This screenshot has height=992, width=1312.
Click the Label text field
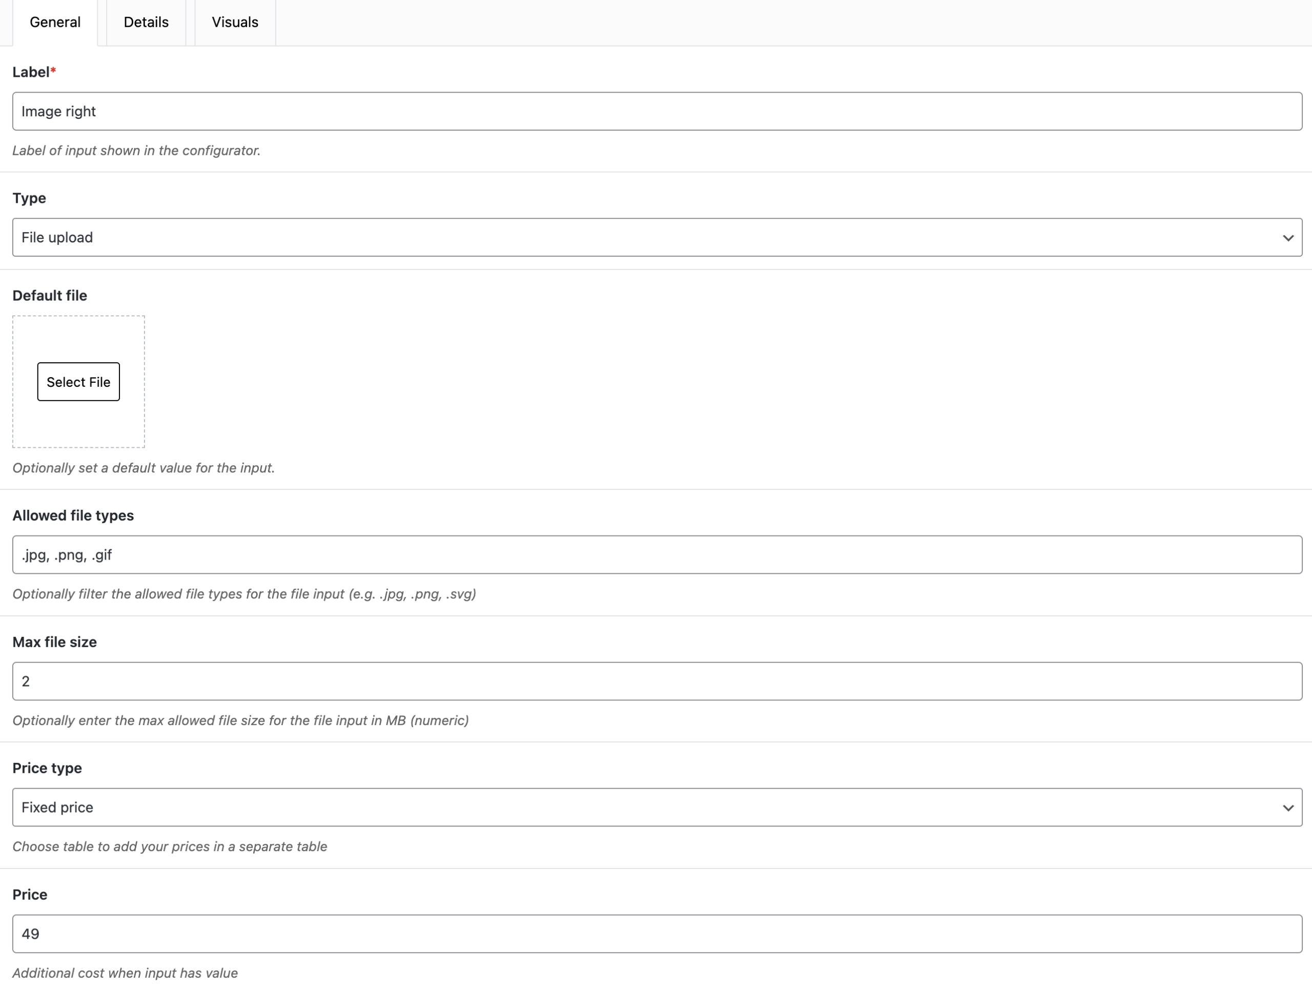pos(656,112)
